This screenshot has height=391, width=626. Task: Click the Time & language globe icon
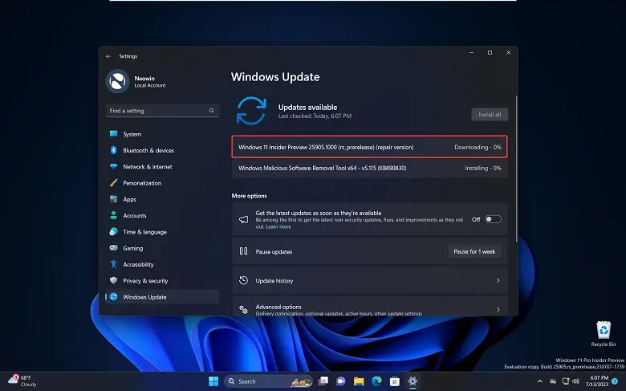click(113, 232)
